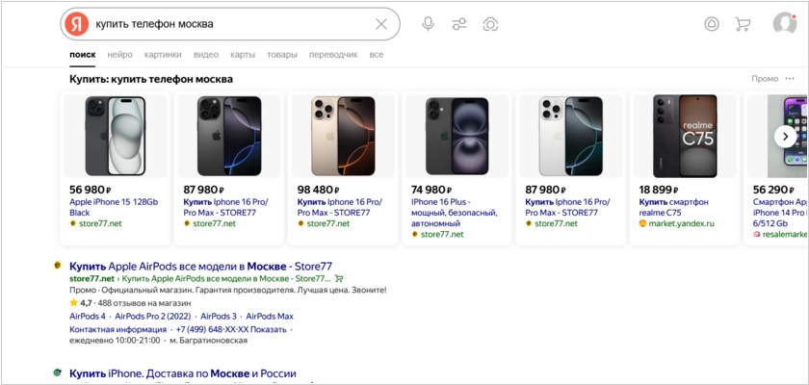Open search settings sliders icon

click(x=458, y=24)
